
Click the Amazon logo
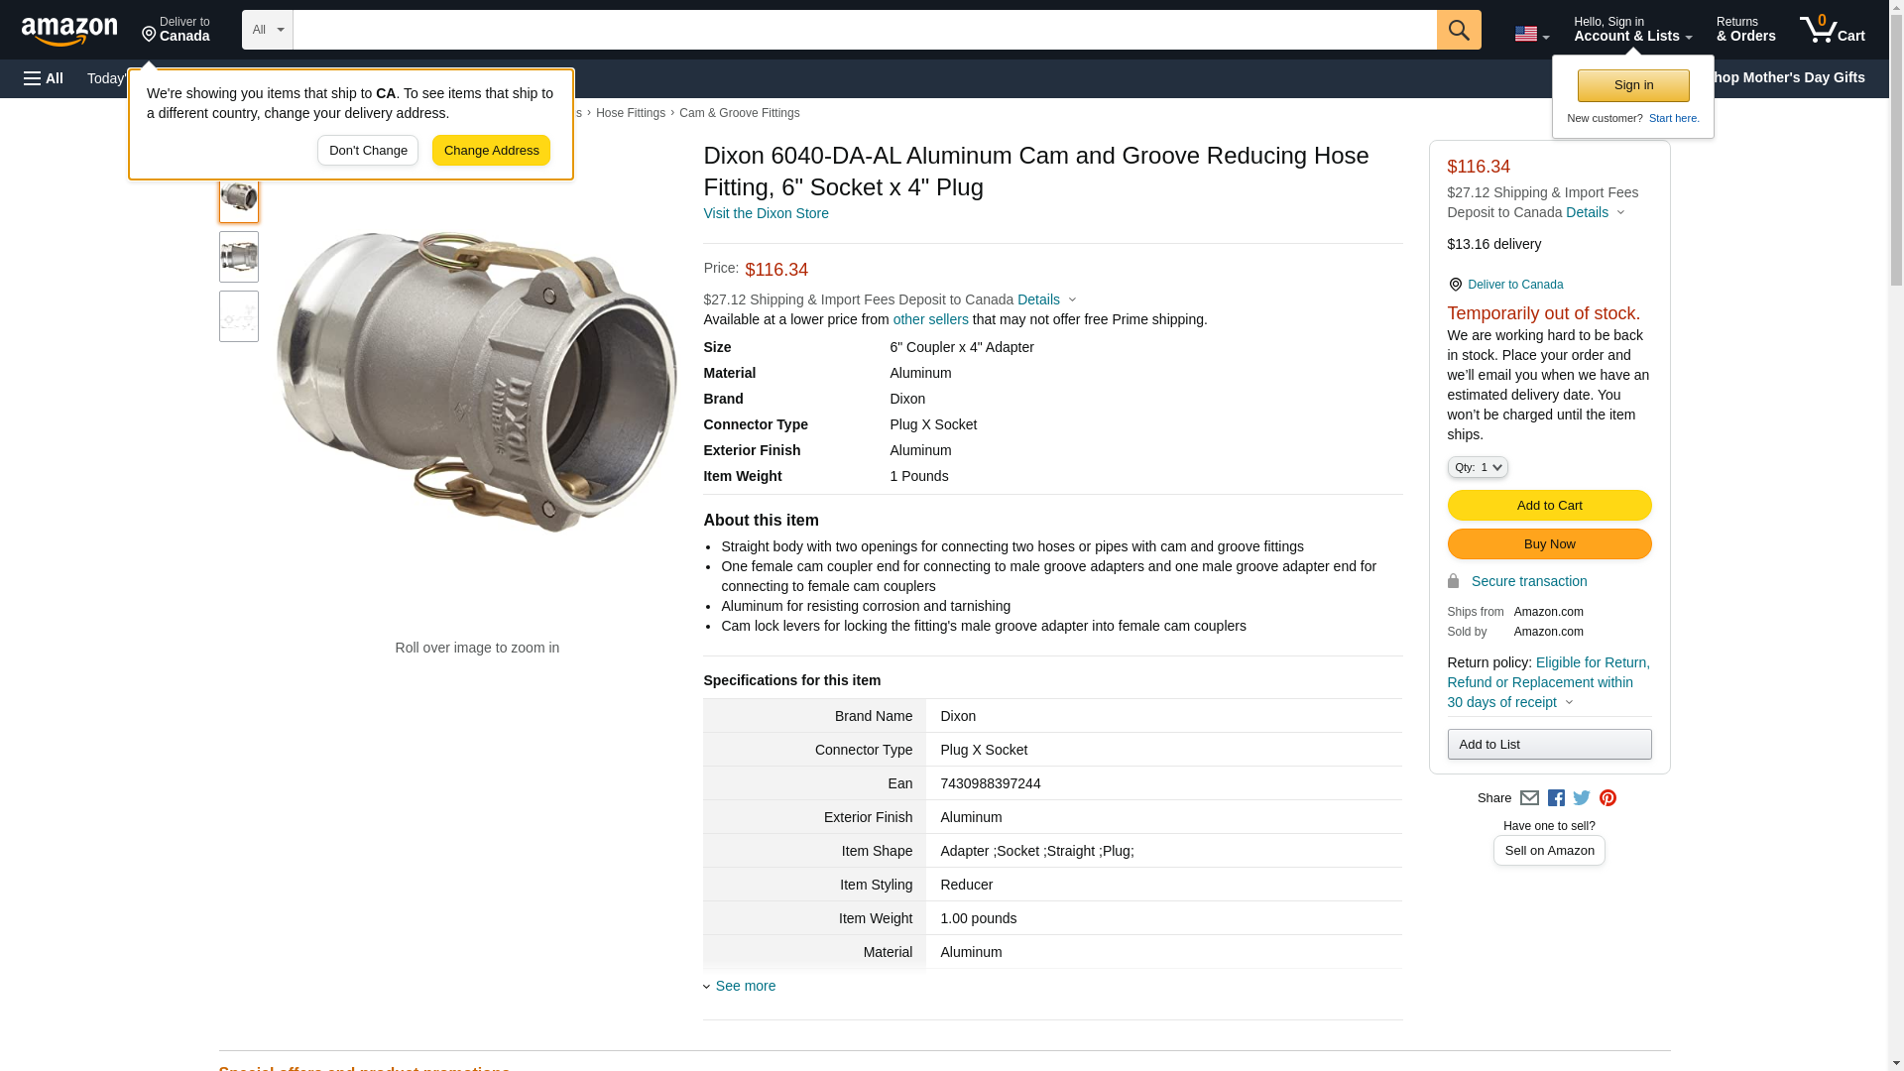pos(69,31)
